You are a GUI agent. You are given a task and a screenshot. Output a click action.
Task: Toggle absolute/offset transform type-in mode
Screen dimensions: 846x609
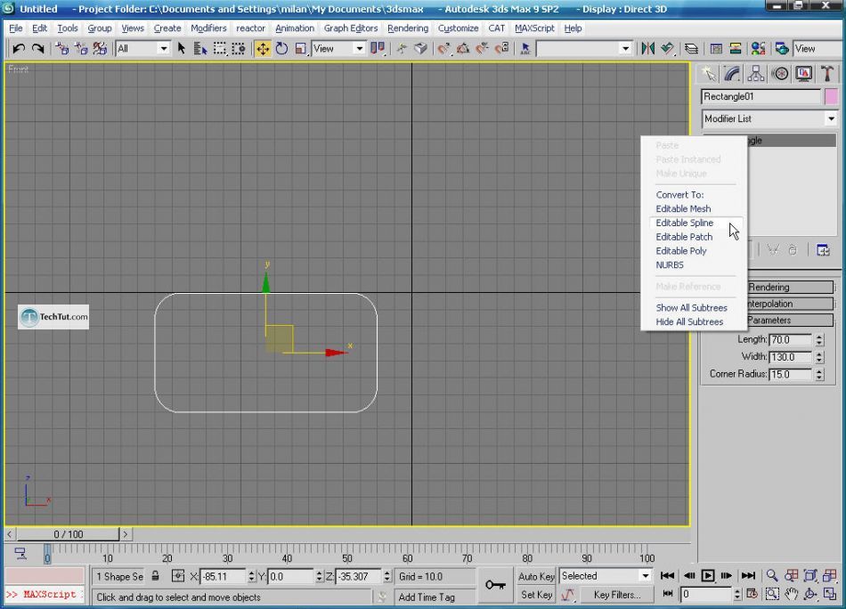click(177, 576)
